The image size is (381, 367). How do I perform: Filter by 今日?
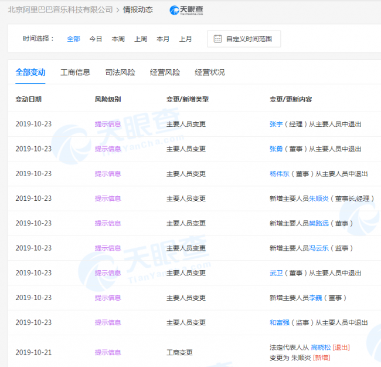(x=96, y=39)
